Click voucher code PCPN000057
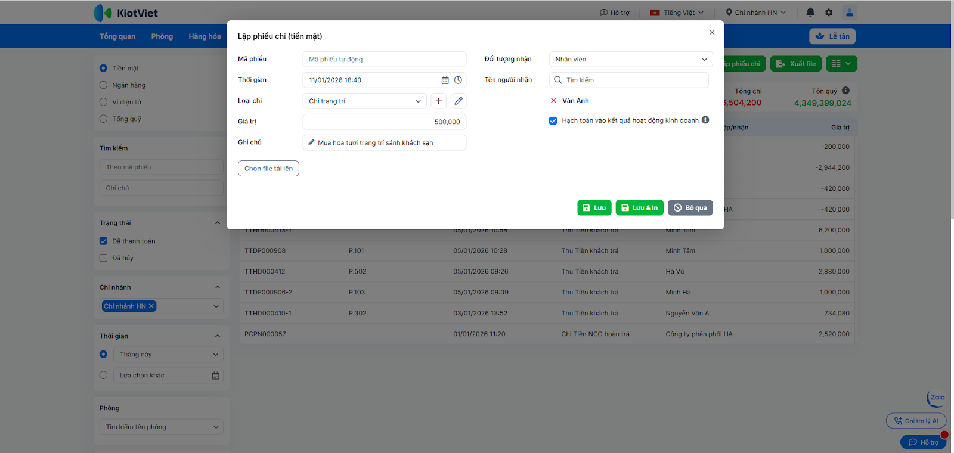 [x=265, y=334]
